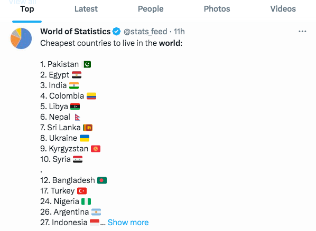Click the pie chart profile avatar
Viewport: 316px width, 231px height.
pyautogui.click(x=21, y=38)
